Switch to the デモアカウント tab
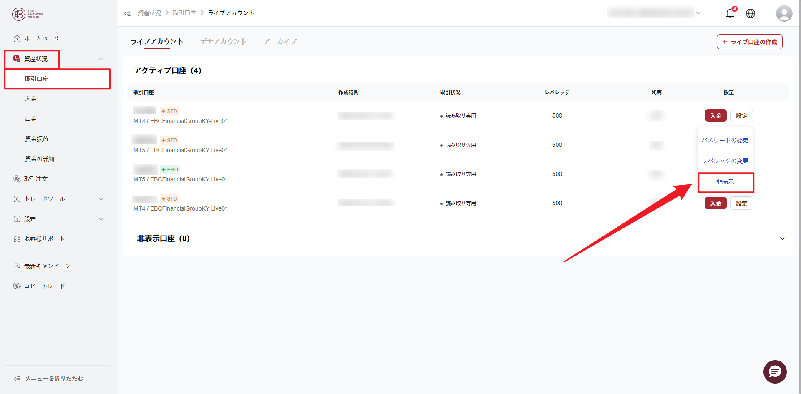Screen dimensions: 801x394 click(x=224, y=41)
